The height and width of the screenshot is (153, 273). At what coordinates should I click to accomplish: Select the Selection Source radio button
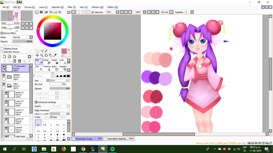(2, 52)
